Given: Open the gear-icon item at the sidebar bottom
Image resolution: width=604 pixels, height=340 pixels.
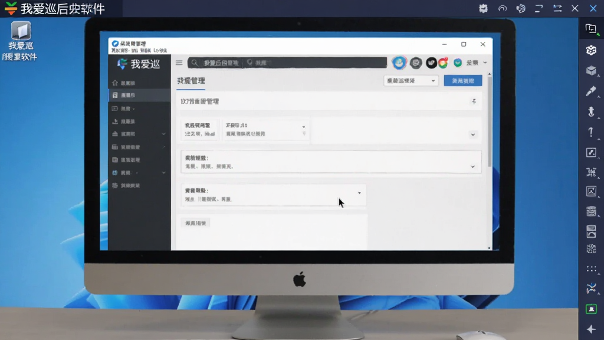Looking at the screenshot, I should click(x=126, y=185).
